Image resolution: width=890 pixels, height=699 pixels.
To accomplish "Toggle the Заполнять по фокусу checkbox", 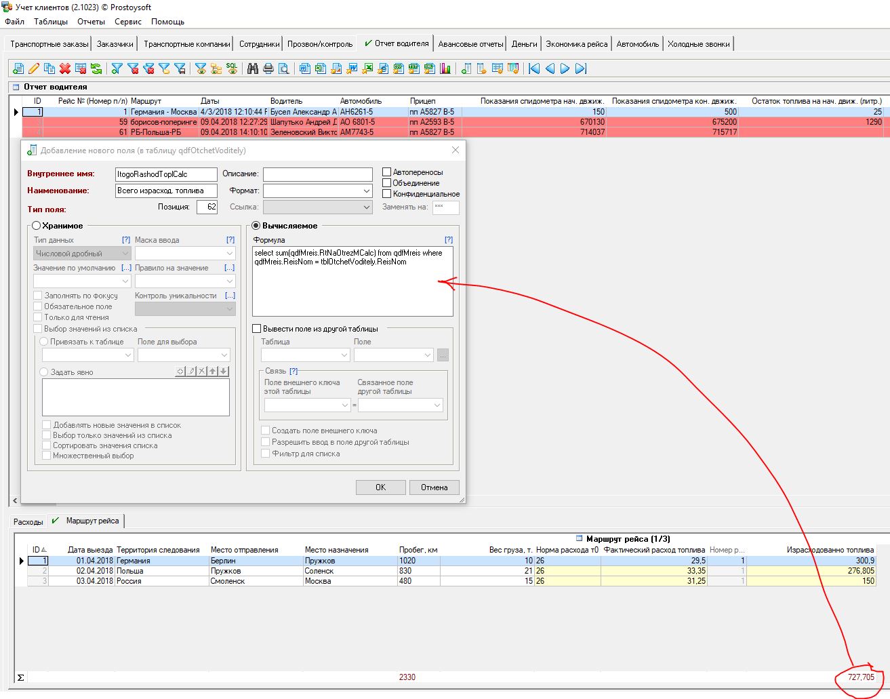I will tap(38, 296).
